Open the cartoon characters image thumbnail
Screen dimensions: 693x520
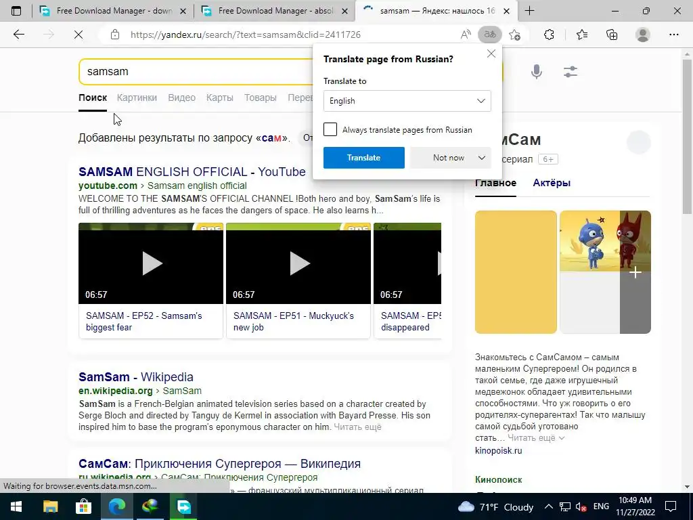tap(589, 241)
